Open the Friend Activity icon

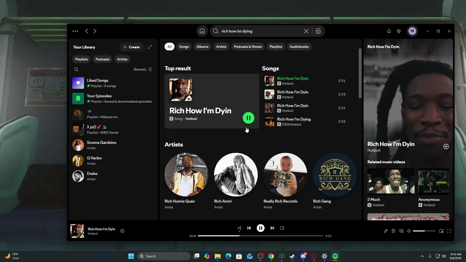pyautogui.click(x=399, y=31)
